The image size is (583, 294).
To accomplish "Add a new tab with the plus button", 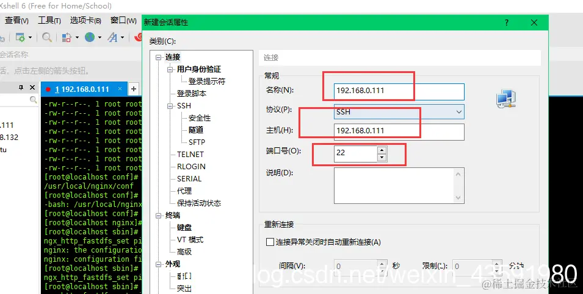I will coord(134,89).
